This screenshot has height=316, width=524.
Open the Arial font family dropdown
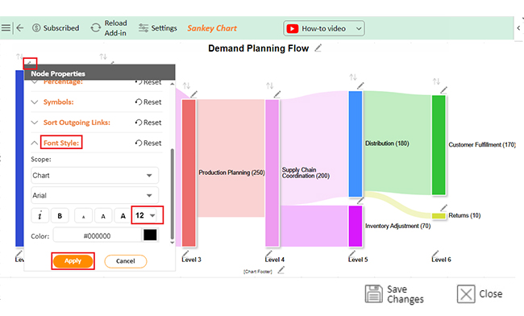(x=94, y=195)
